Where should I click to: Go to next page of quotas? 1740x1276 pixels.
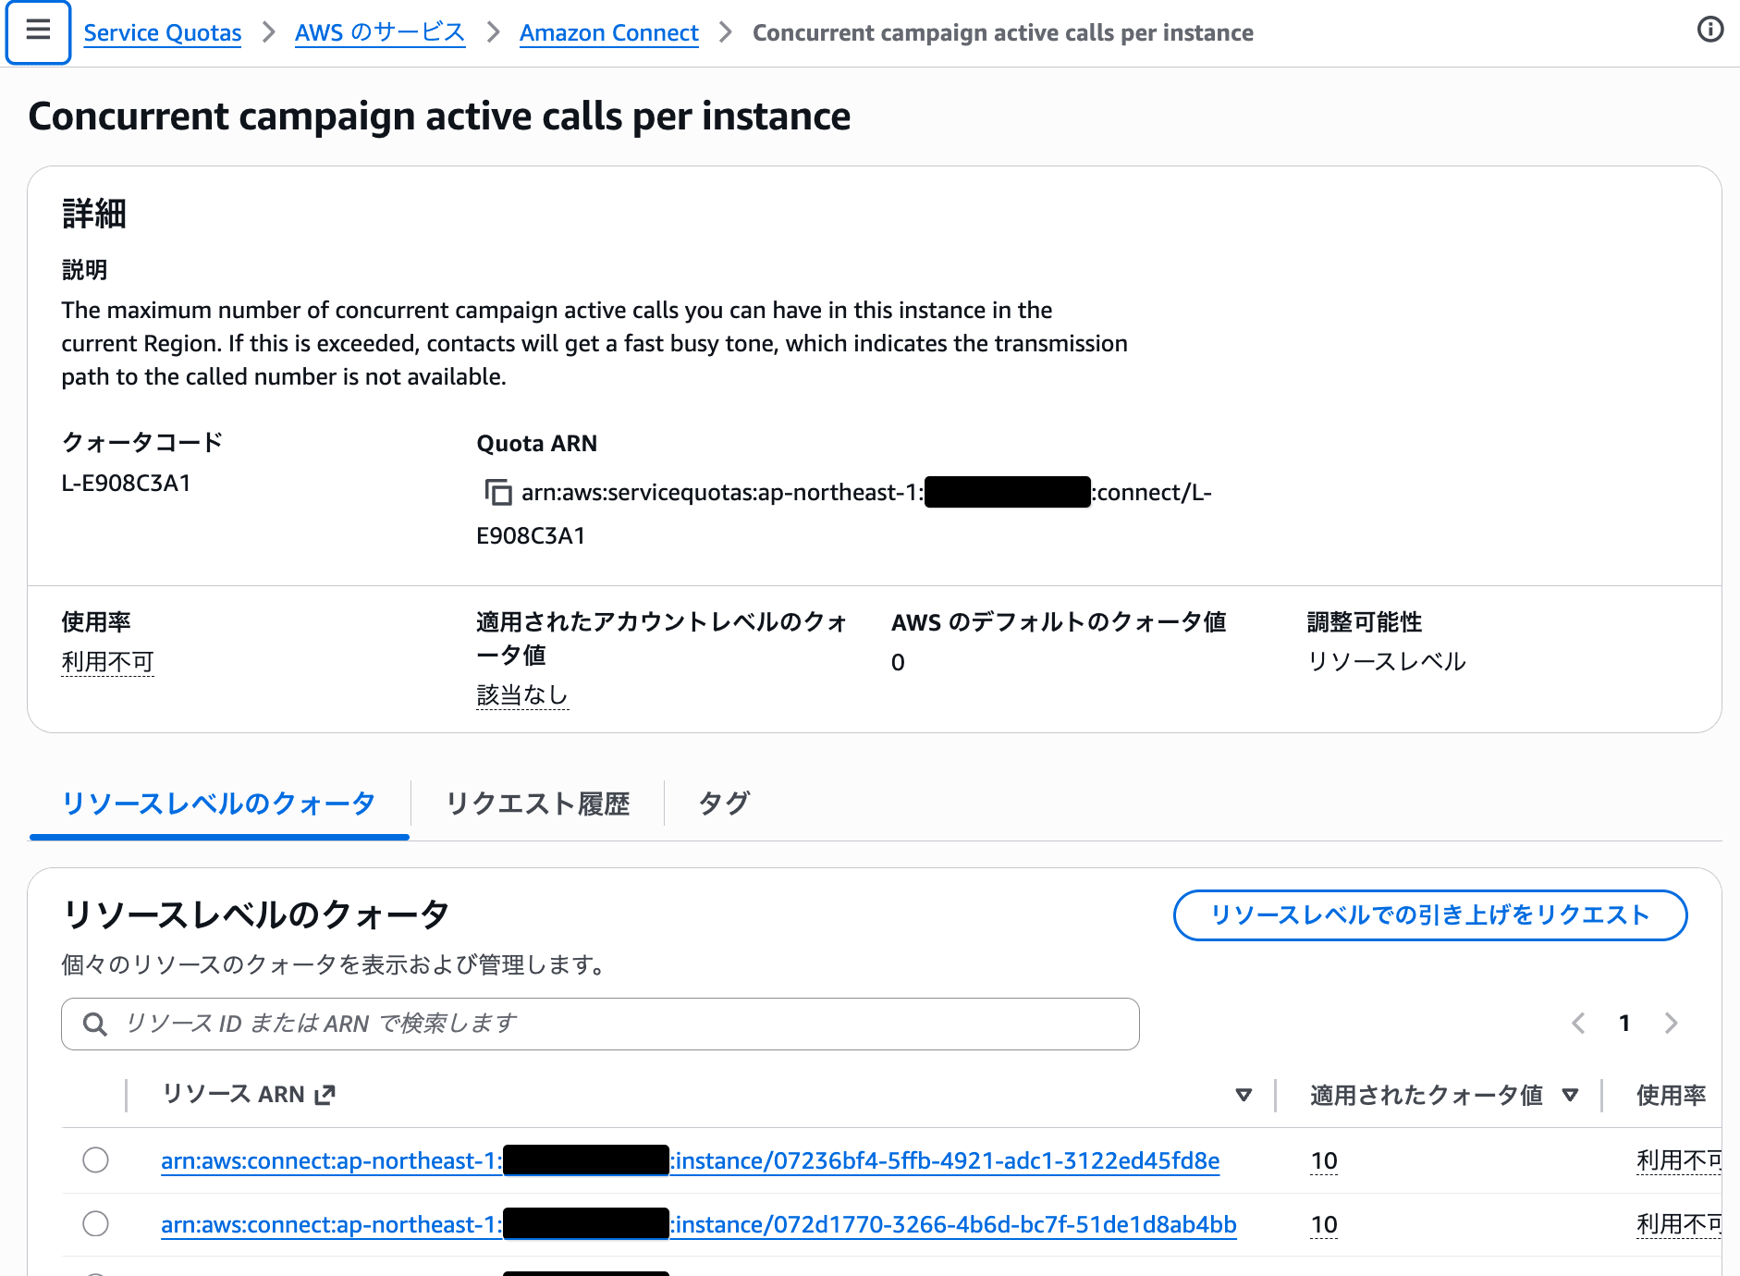click(x=1671, y=1023)
